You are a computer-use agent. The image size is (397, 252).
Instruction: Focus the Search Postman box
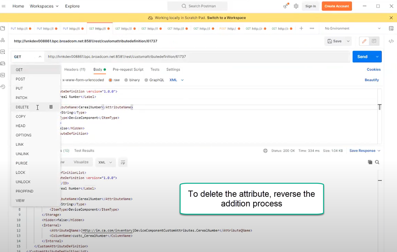click(x=197, y=6)
